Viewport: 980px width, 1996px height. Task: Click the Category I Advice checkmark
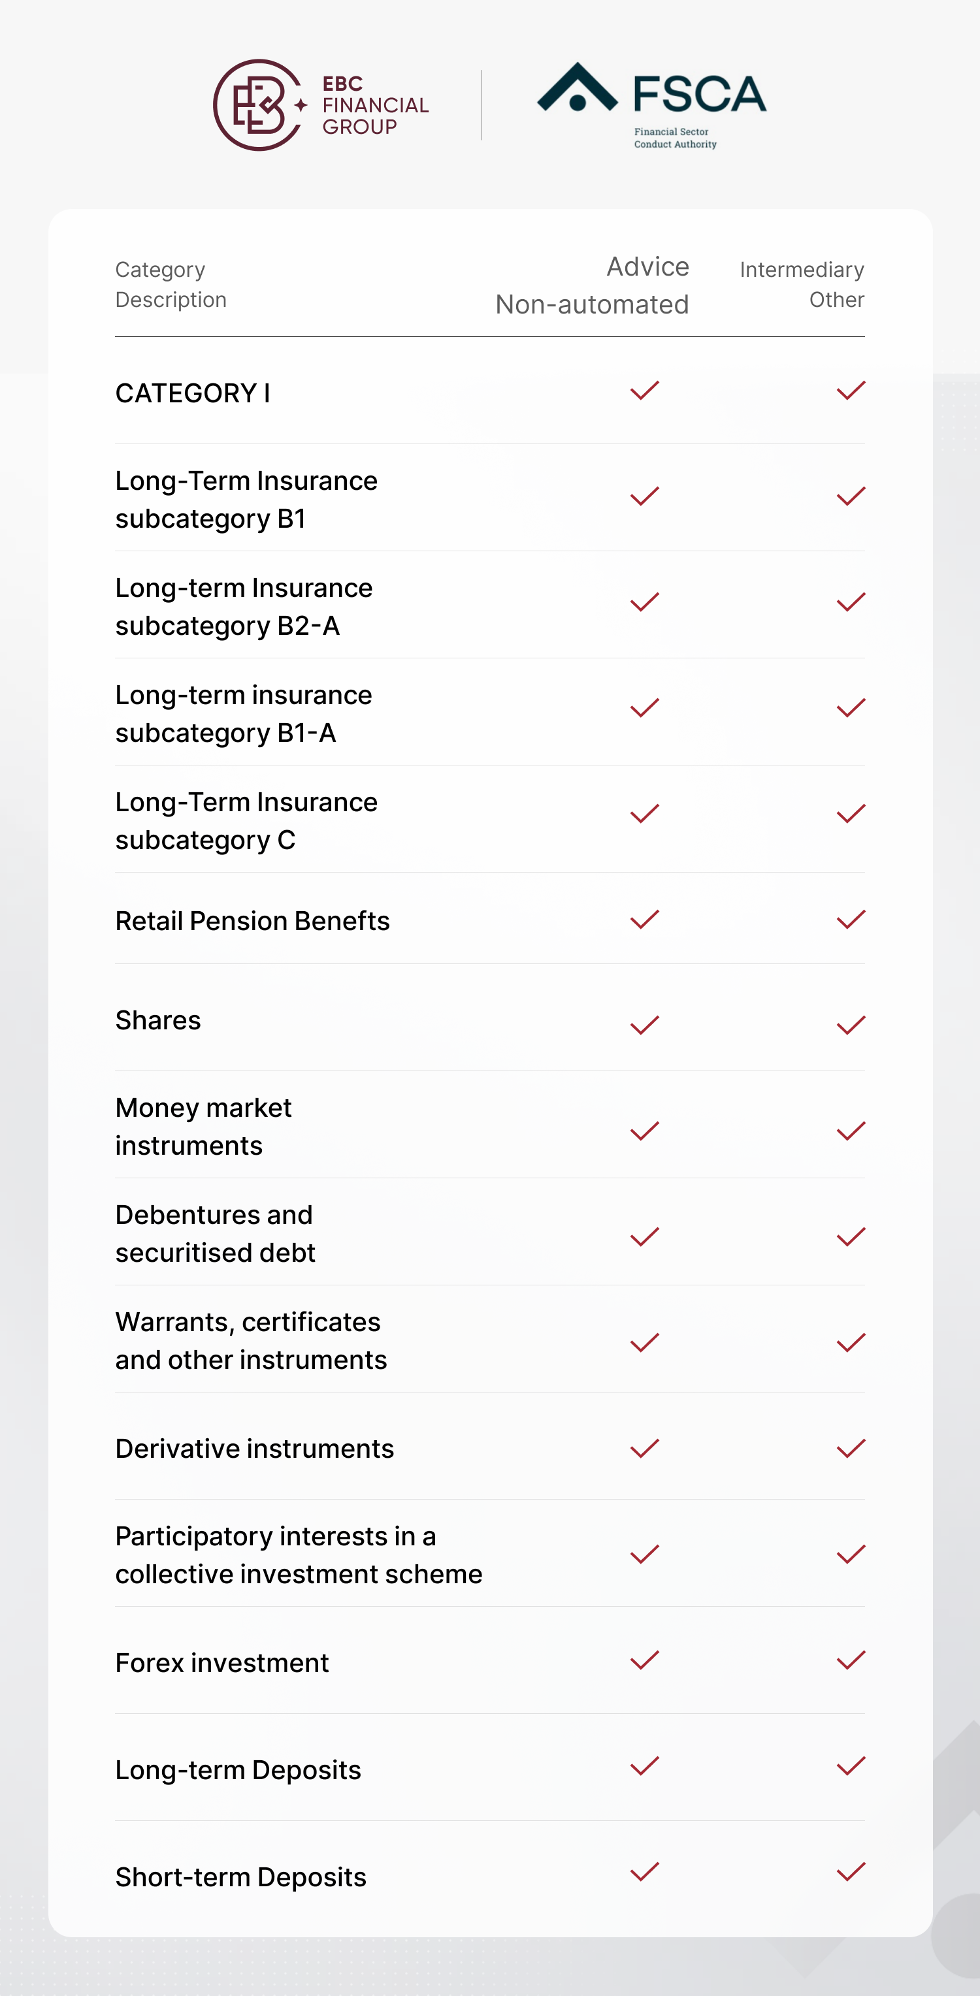point(644,391)
